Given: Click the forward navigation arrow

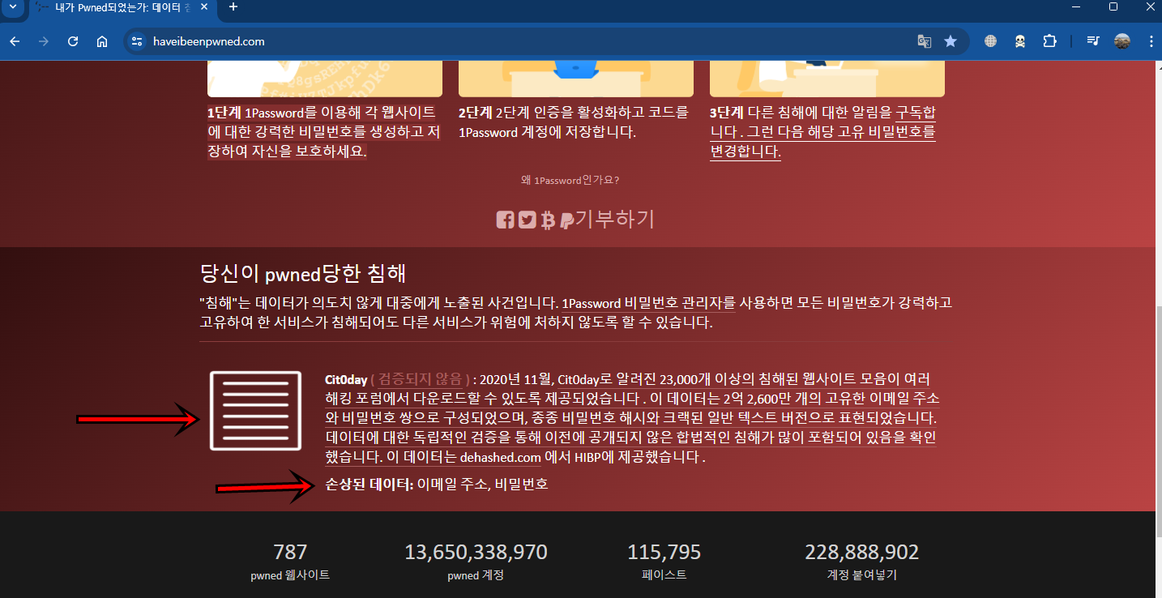Looking at the screenshot, I should (44, 41).
